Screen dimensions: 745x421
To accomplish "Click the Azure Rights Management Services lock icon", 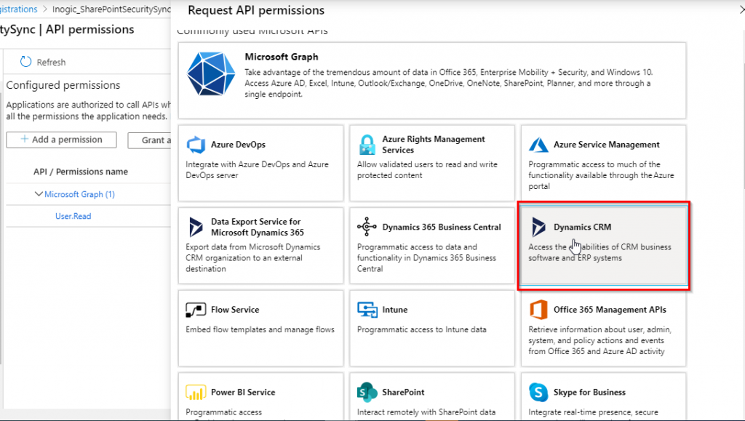I will click(369, 145).
